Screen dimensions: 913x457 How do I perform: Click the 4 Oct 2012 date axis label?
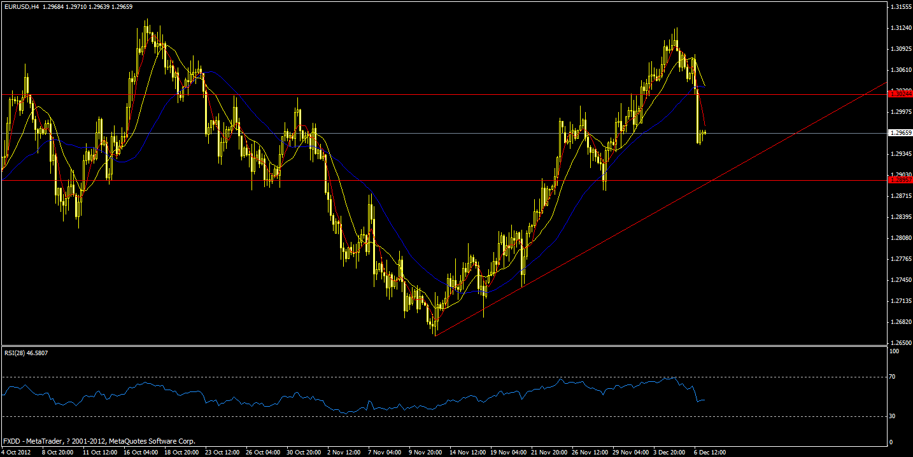pyautogui.click(x=16, y=453)
